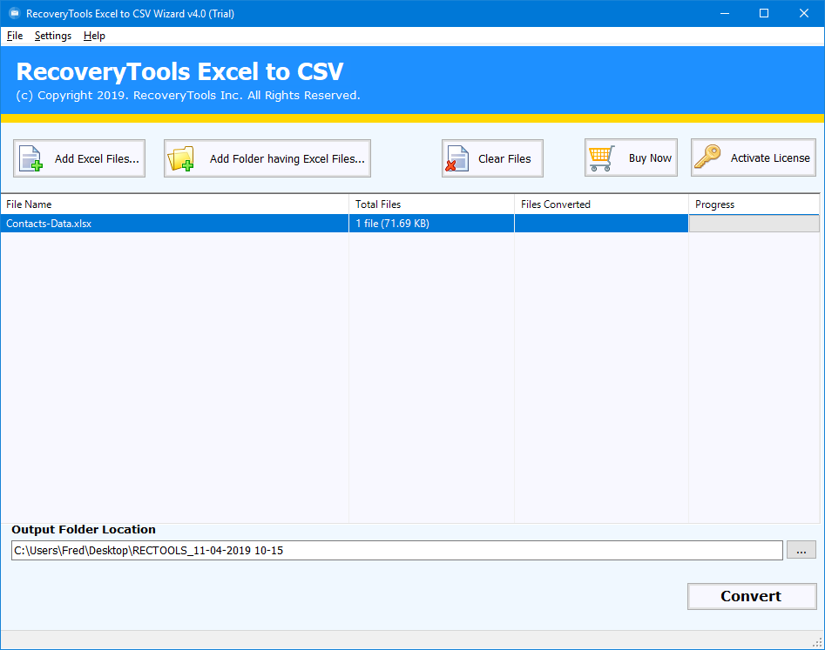Open the File menu
The image size is (825, 650).
[15, 36]
